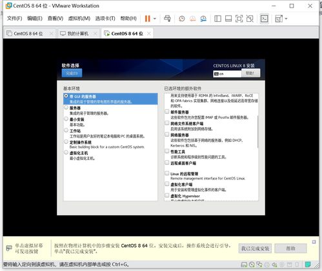Open the dropdown arrow beside the stretch guest icon
Image resolution: width=322 pixels, height=271 pixels.
point(286,19)
